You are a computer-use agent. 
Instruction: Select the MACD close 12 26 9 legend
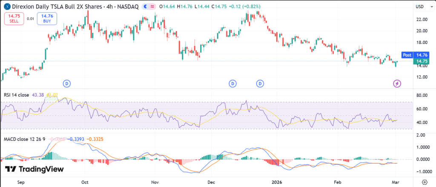point(23,139)
